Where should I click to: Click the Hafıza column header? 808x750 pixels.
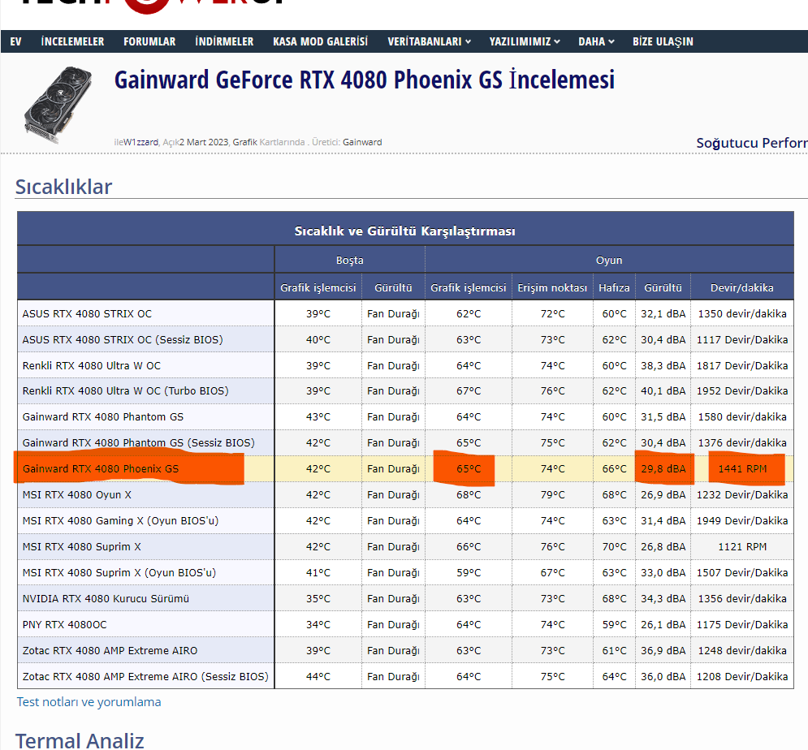(614, 288)
